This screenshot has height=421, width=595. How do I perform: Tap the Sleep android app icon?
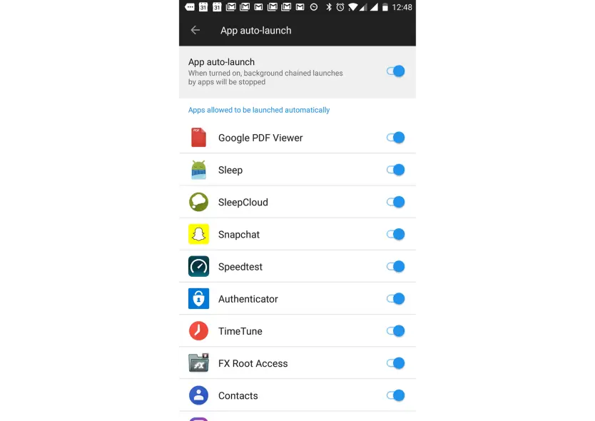click(x=198, y=170)
